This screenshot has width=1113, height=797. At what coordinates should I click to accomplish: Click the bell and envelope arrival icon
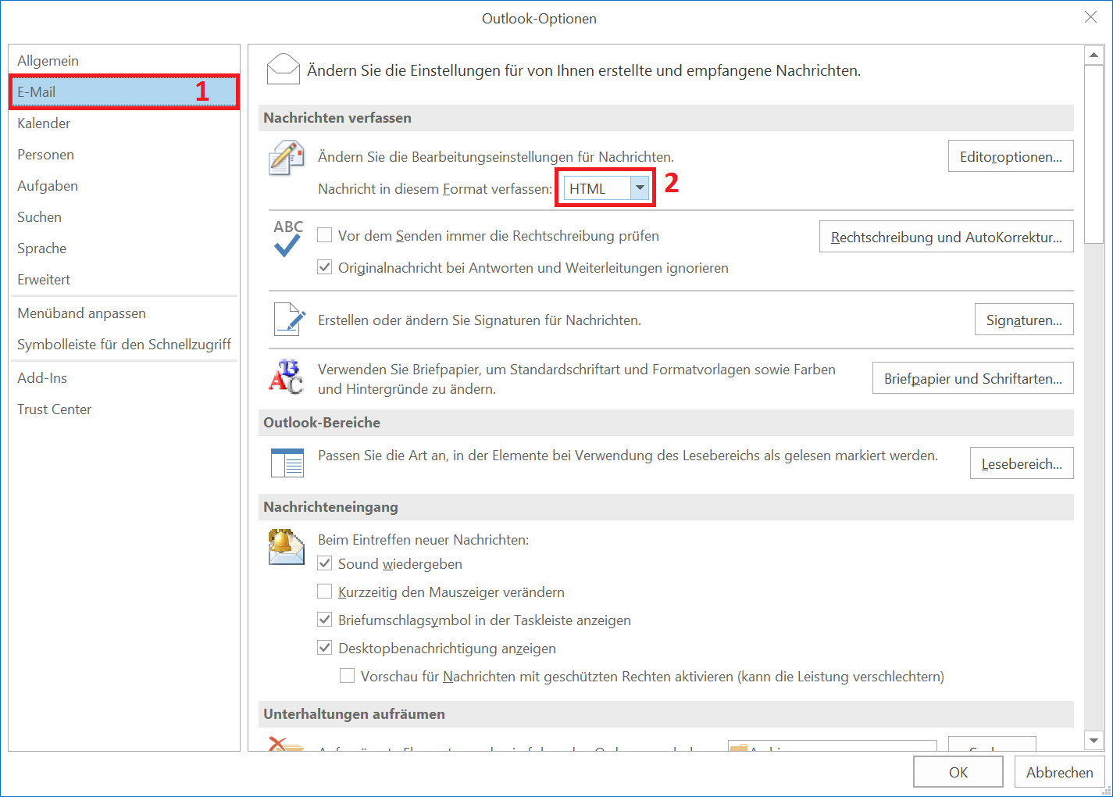pyautogui.click(x=286, y=546)
